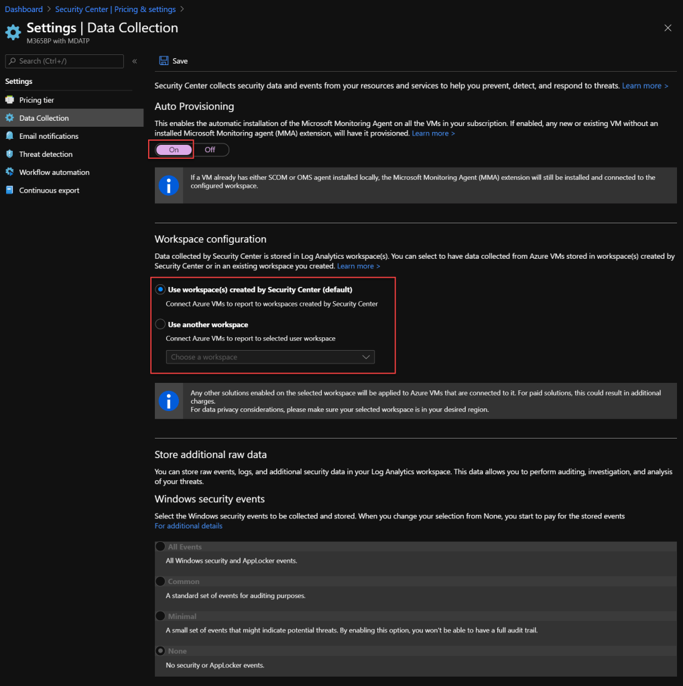Image resolution: width=683 pixels, height=686 pixels.
Task: Navigate to Security Center Pricing & settings breadcrumb
Action: [x=115, y=9]
